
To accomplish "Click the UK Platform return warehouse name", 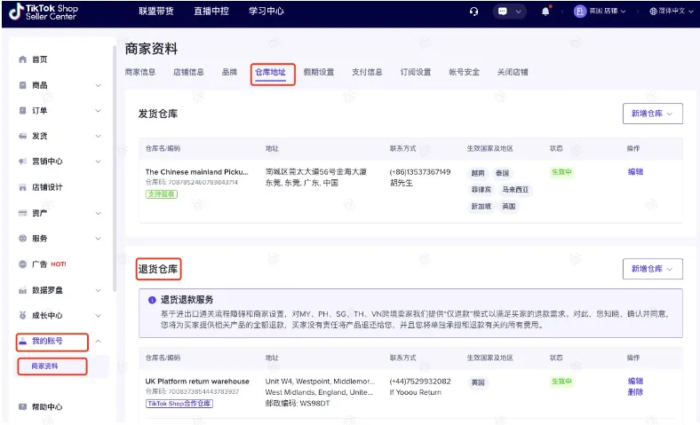I will pyautogui.click(x=197, y=382).
